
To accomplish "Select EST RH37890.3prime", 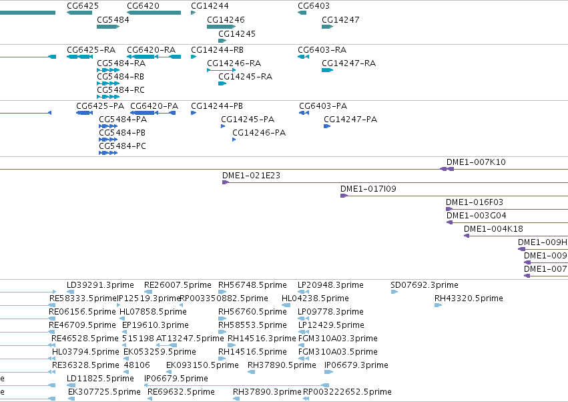I will [x=267, y=392].
